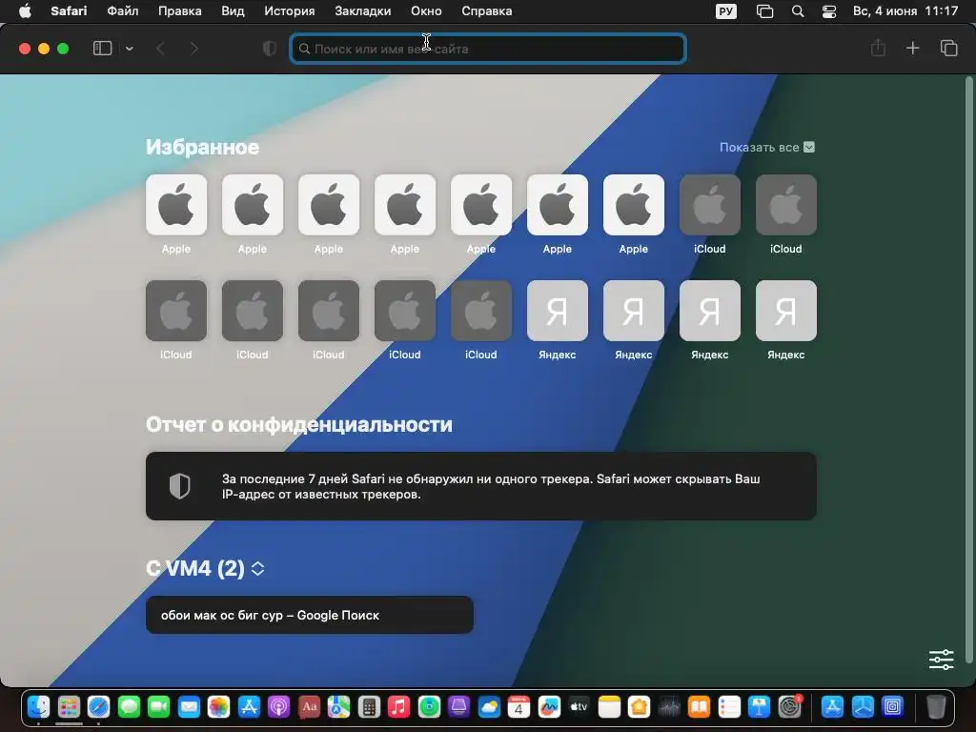Show the tab overview
Viewport: 976px width, 732px height.
click(948, 48)
